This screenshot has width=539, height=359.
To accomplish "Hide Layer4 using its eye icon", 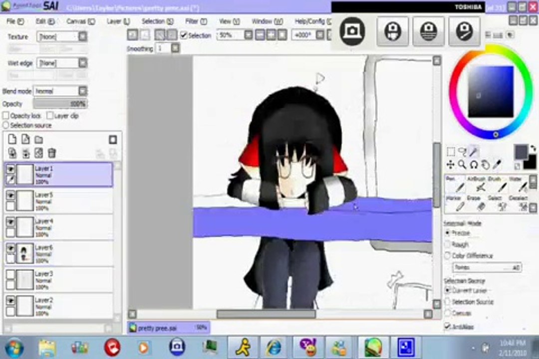I will [x=10, y=222].
